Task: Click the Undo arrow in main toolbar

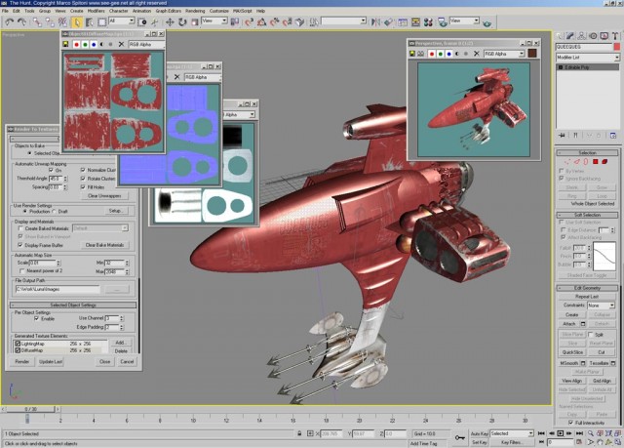Action: (x=10, y=21)
